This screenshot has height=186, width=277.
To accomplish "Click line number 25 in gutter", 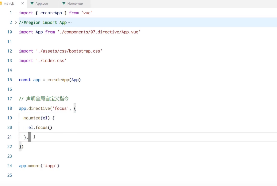I will pyautogui.click(x=10, y=175).
